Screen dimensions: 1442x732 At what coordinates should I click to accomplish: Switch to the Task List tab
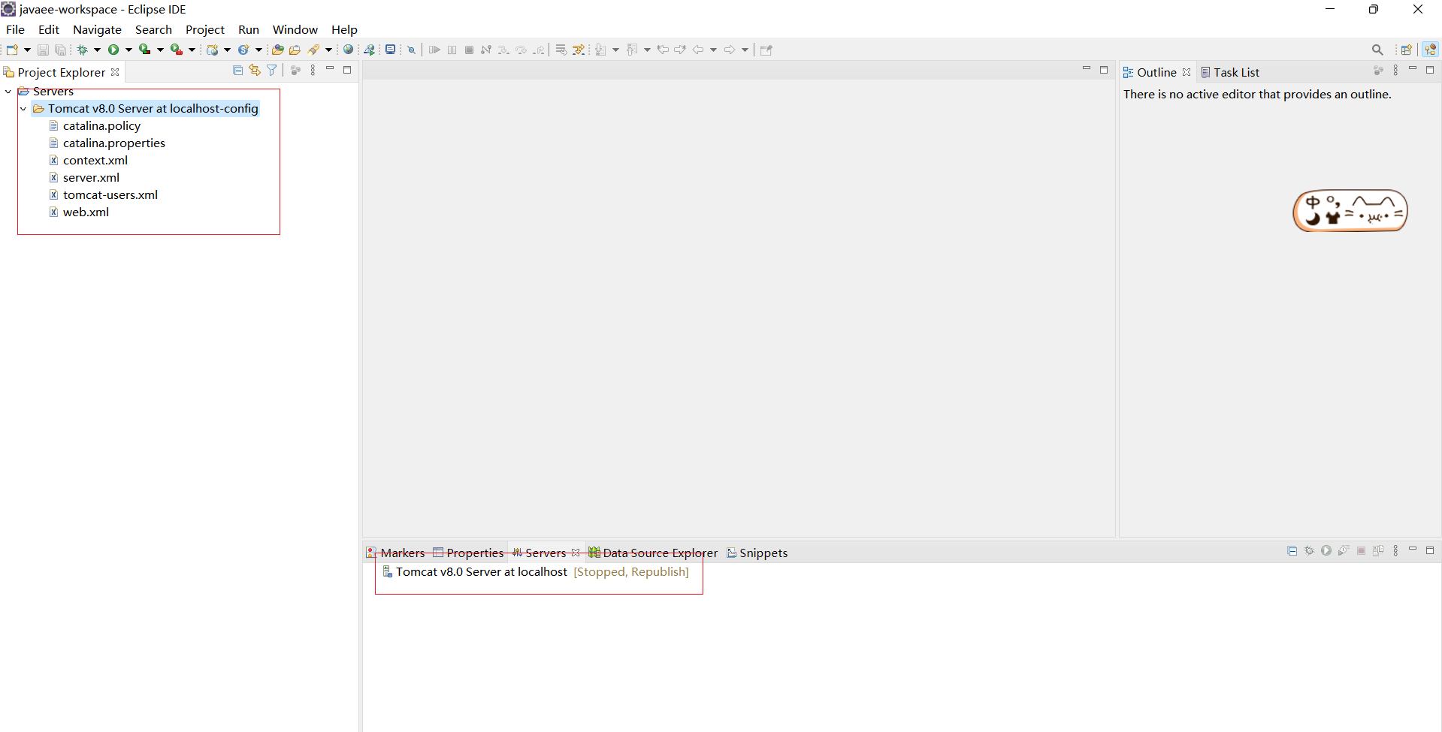click(x=1230, y=72)
